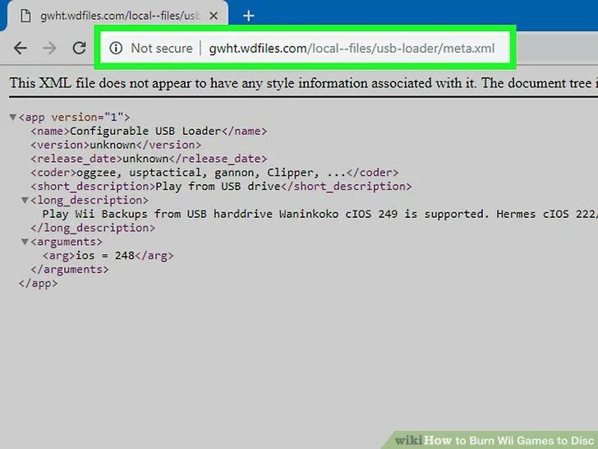Click the URL in the address bar
Image resolution: width=598 pixels, height=449 pixels.
[352, 48]
